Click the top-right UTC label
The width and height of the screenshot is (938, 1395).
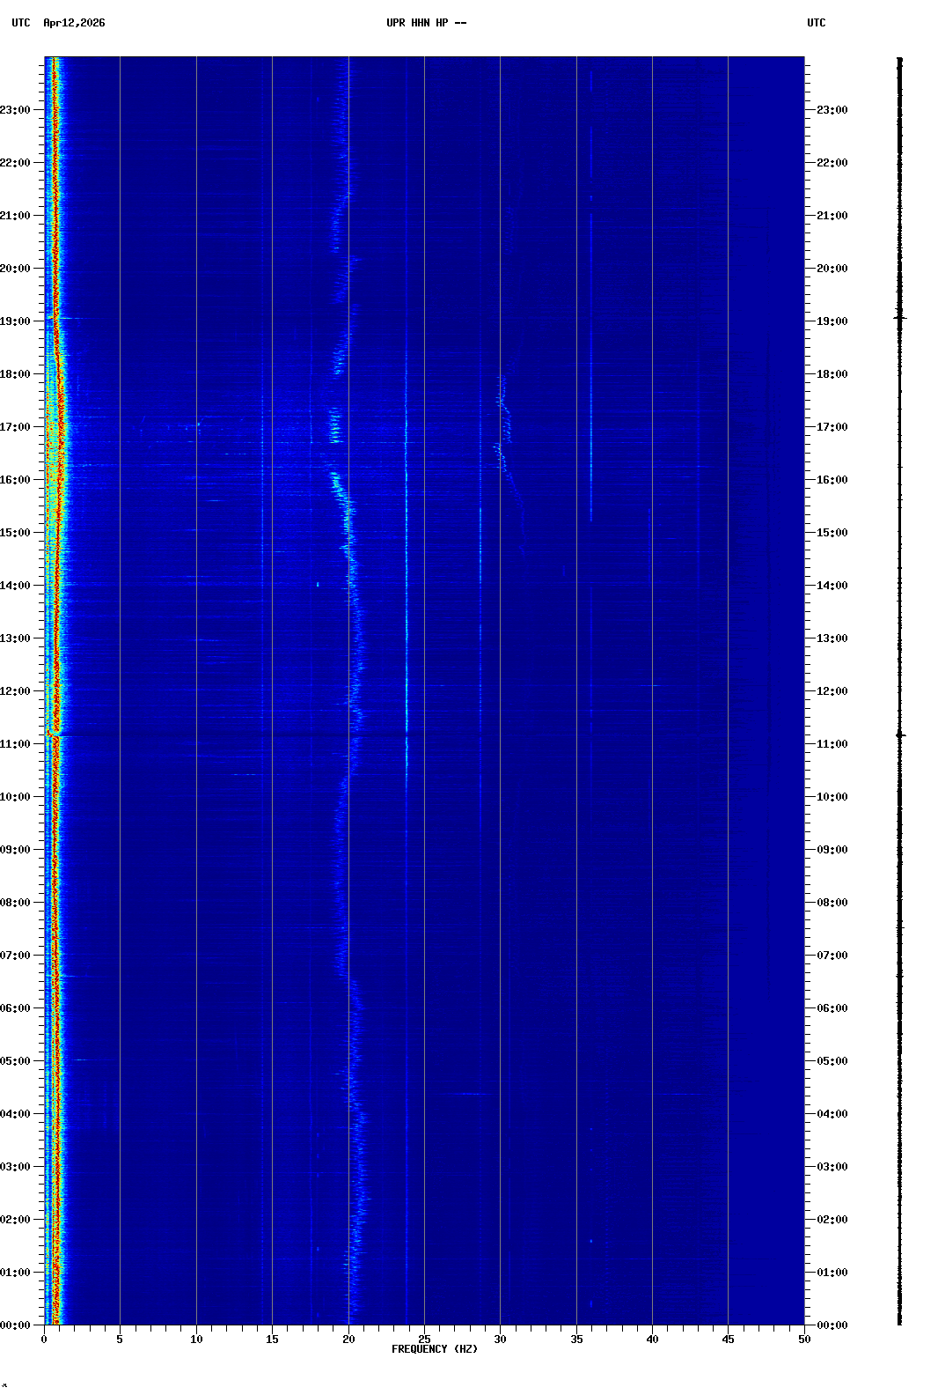click(816, 23)
